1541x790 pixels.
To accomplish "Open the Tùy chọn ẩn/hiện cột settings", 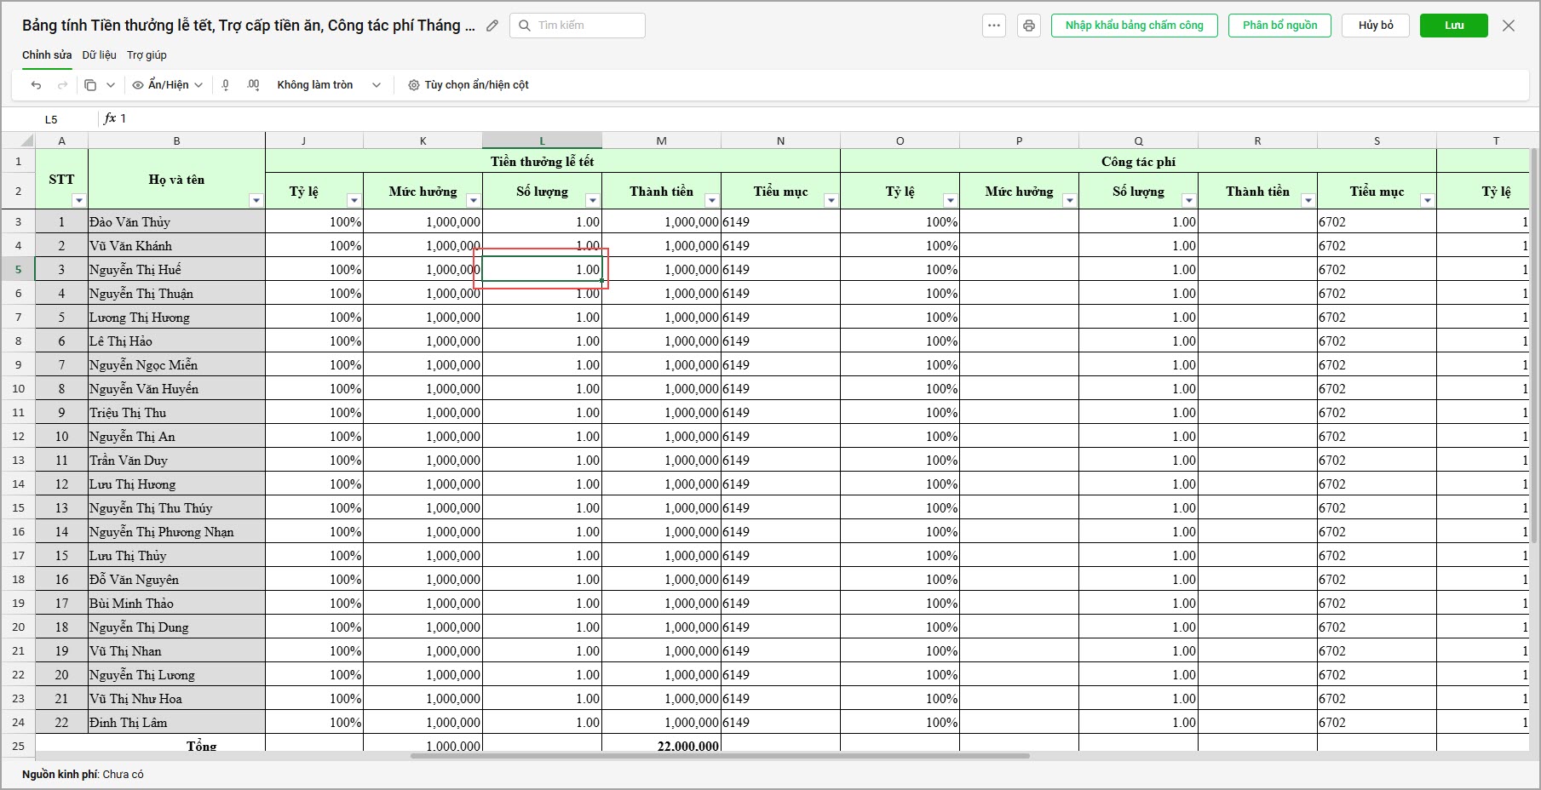I will 469,85.
